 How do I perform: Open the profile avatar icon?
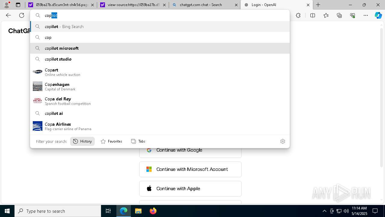tap(7, 5)
